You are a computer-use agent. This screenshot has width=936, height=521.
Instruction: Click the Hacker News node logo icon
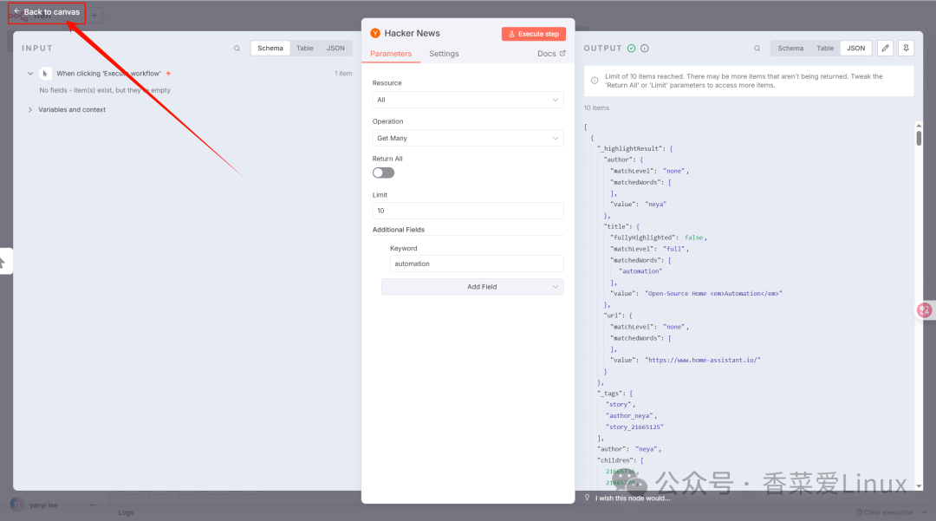tap(375, 34)
